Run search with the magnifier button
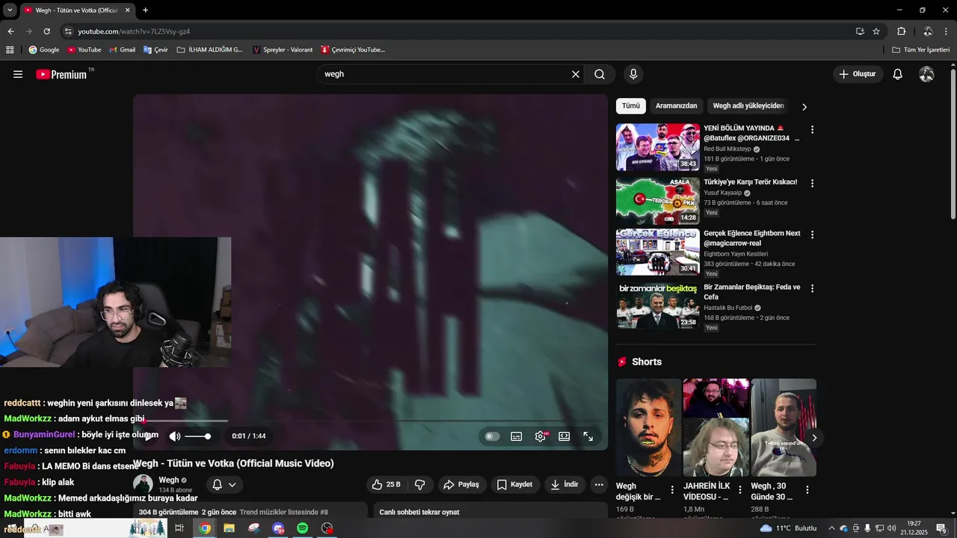Image resolution: width=957 pixels, height=538 pixels. 600,74
